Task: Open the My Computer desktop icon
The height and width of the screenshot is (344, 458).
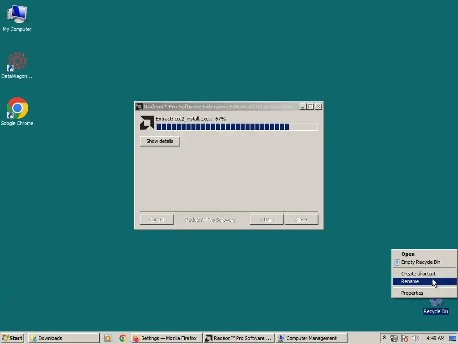Action: [x=17, y=18]
